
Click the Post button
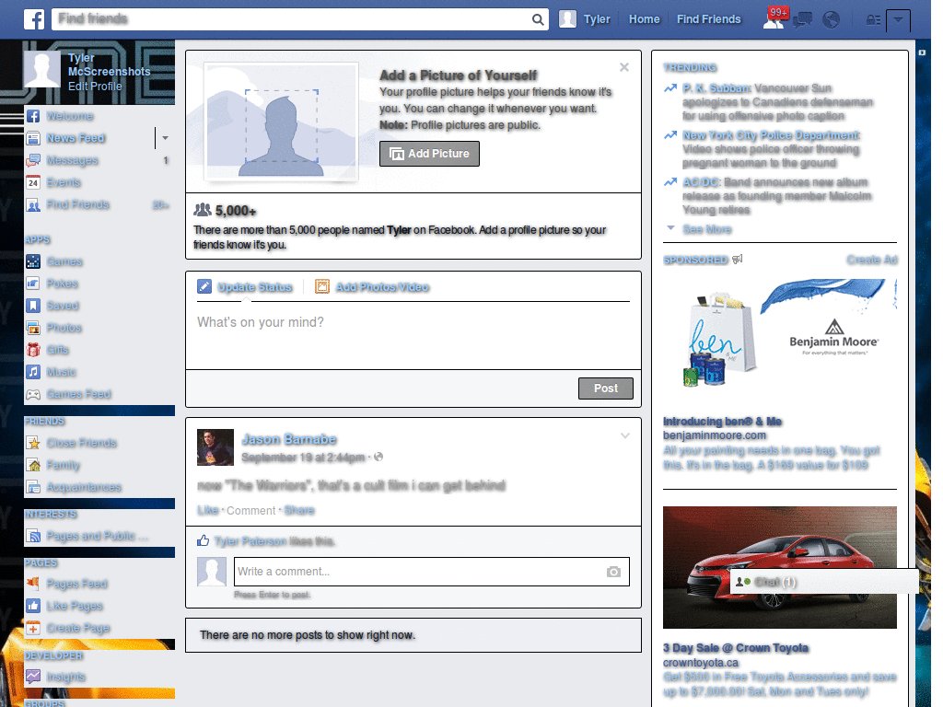(x=606, y=388)
